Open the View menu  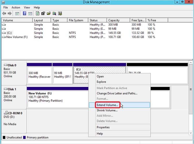[27, 7]
